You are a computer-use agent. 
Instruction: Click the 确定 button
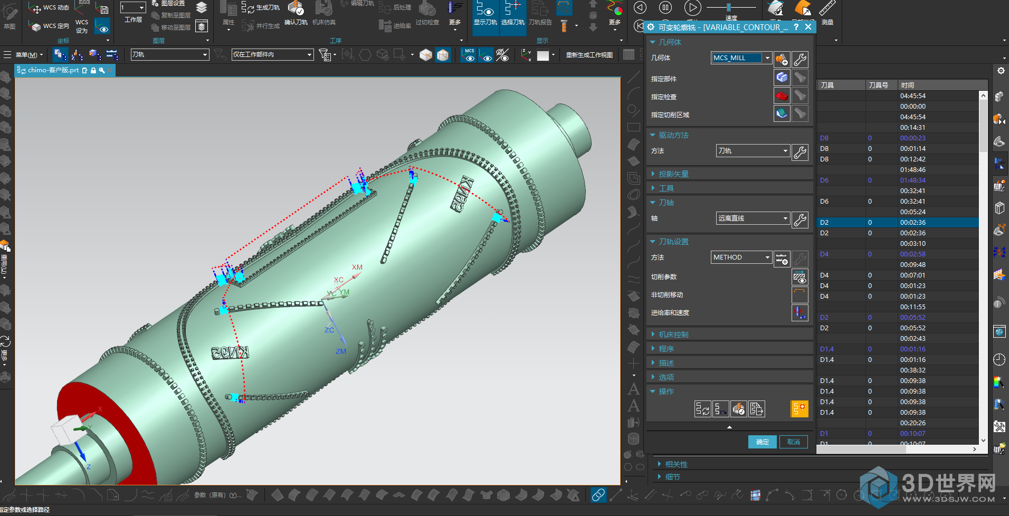762,442
